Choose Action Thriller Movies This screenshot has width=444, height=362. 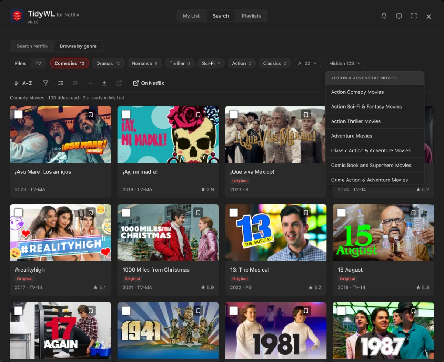(375, 121)
